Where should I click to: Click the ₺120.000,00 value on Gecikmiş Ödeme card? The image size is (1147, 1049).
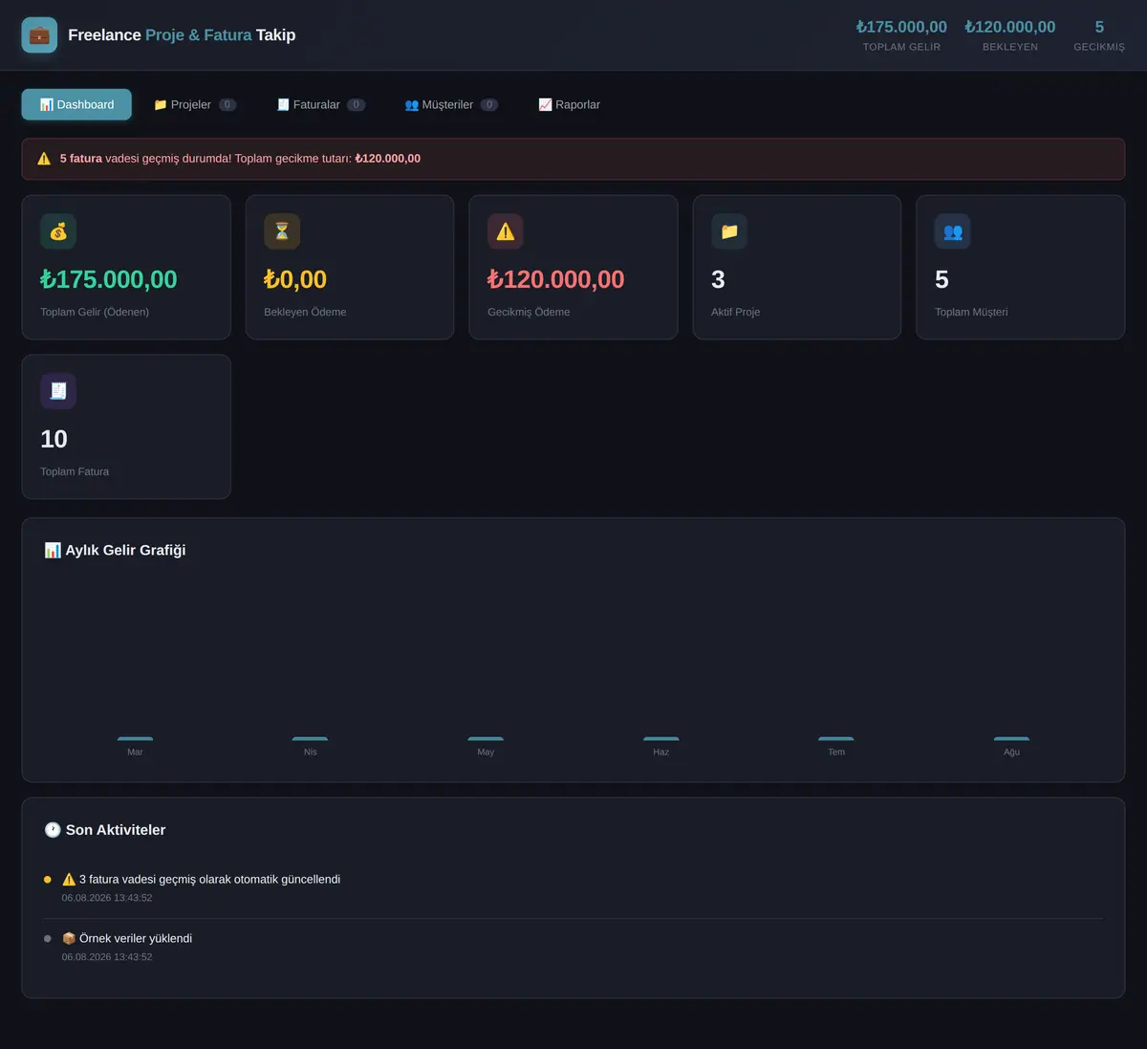coord(555,279)
